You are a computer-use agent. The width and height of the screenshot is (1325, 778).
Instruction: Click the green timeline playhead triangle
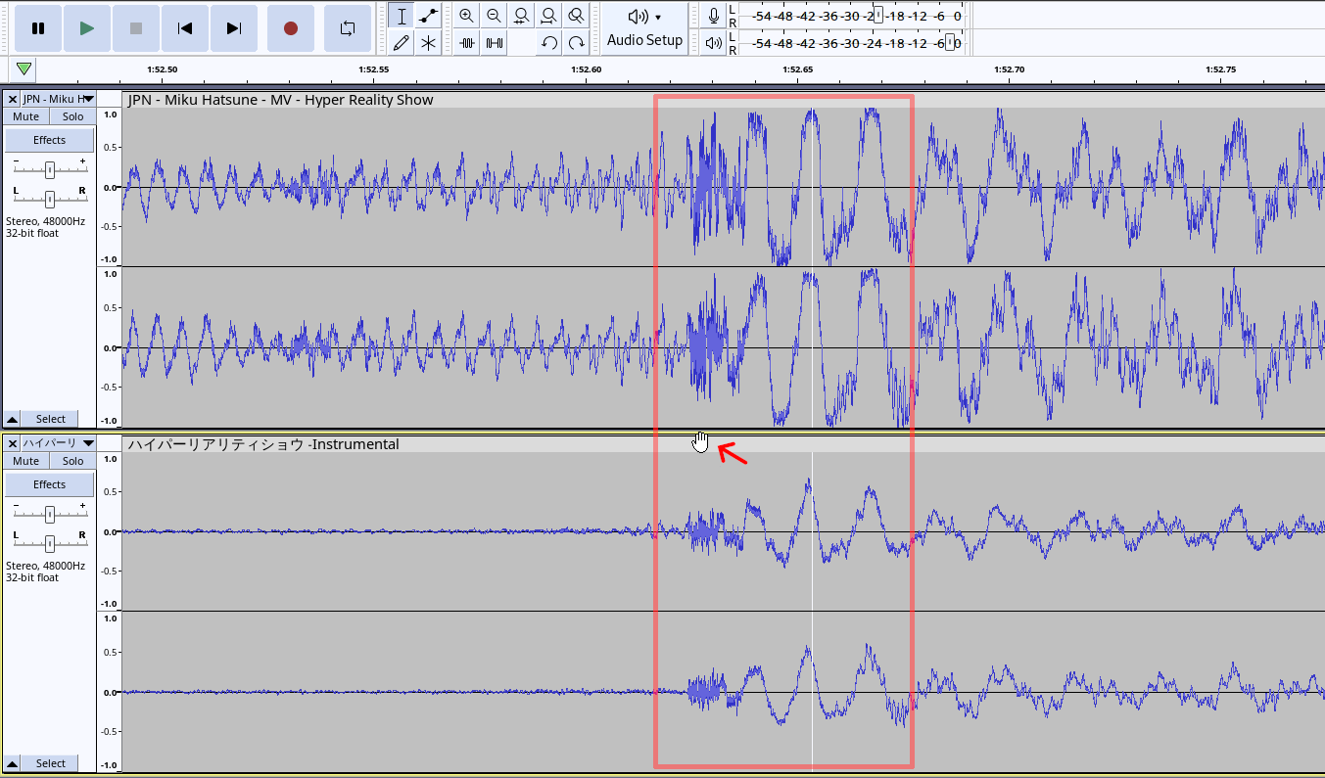(24, 69)
